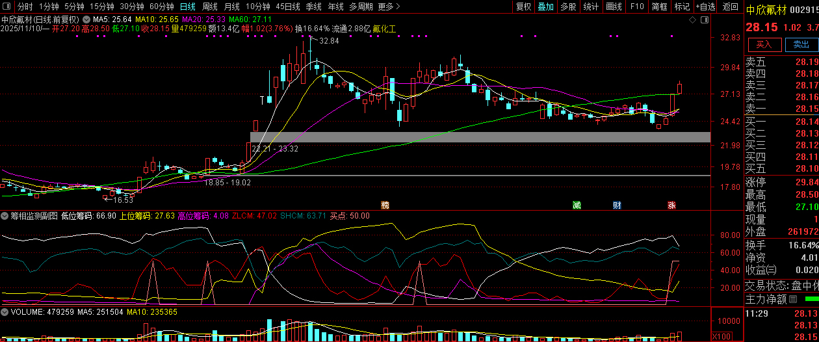The image size is (819, 342).
Task: Click the MA60: 27.11 indicator label
Action: [x=250, y=20]
